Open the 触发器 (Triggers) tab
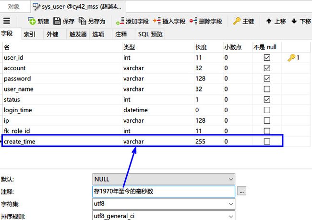312x220 pixels. 78,34
